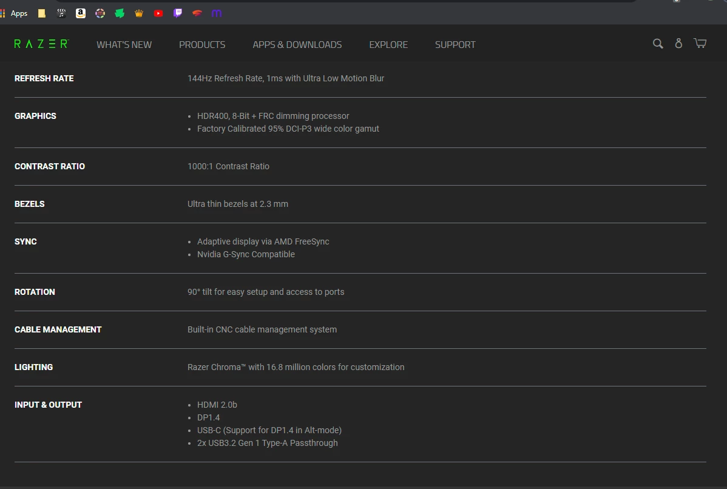Click 'Factory Calibrated 95% DCI-P3' text

point(288,129)
